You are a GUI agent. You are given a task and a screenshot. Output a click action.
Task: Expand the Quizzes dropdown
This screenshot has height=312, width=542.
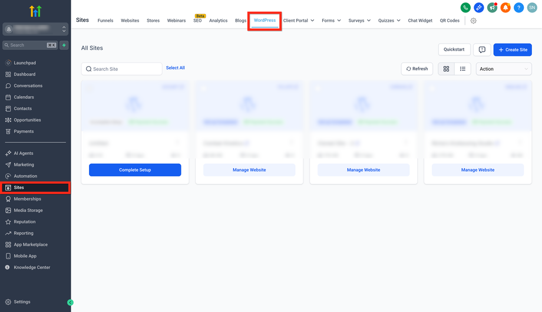click(x=389, y=21)
